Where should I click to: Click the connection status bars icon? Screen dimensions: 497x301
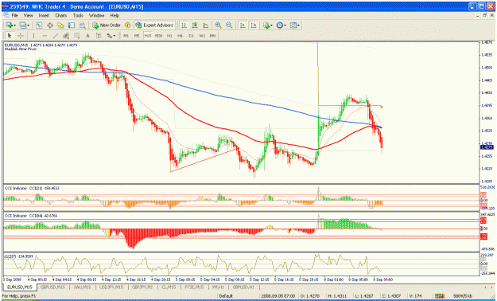click(440, 296)
